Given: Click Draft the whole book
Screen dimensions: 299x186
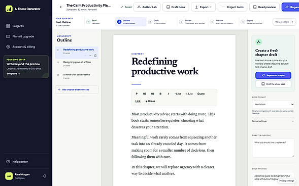Looking at the screenshot, I should tap(273, 84).
